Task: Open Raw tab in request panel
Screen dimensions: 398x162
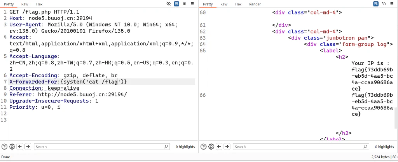Action: [25, 4]
